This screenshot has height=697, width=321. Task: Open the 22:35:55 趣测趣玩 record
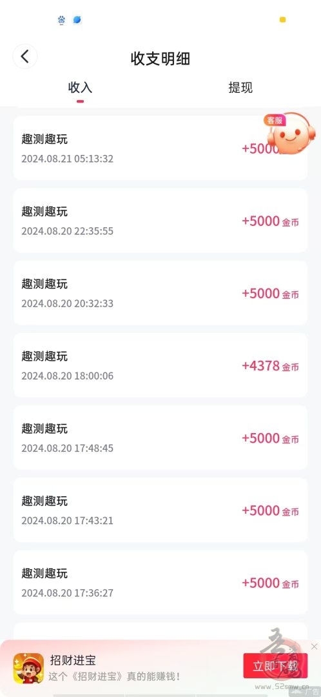click(x=160, y=221)
